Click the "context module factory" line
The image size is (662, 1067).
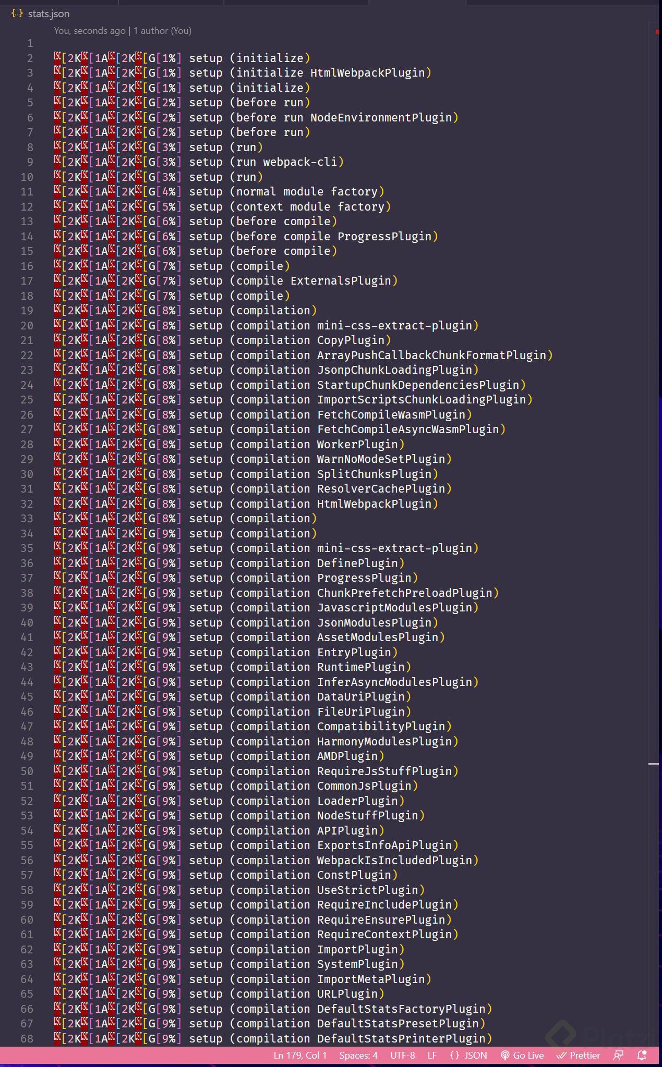pyautogui.click(x=223, y=207)
